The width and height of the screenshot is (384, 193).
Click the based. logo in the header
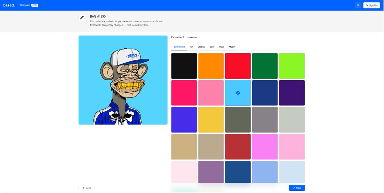(9, 5)
